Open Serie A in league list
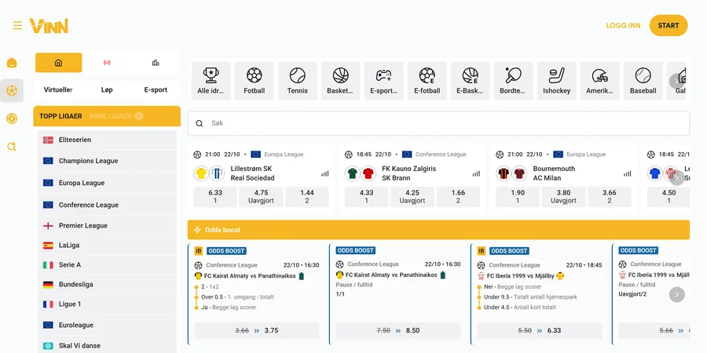The height and width of the screenshot is (353, 707). pyautogui.click(x=108, y=265)
